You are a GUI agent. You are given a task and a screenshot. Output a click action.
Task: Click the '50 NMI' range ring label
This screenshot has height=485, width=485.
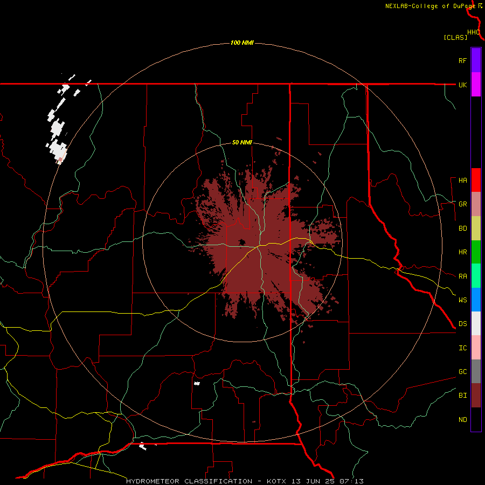tap(242, 143)
